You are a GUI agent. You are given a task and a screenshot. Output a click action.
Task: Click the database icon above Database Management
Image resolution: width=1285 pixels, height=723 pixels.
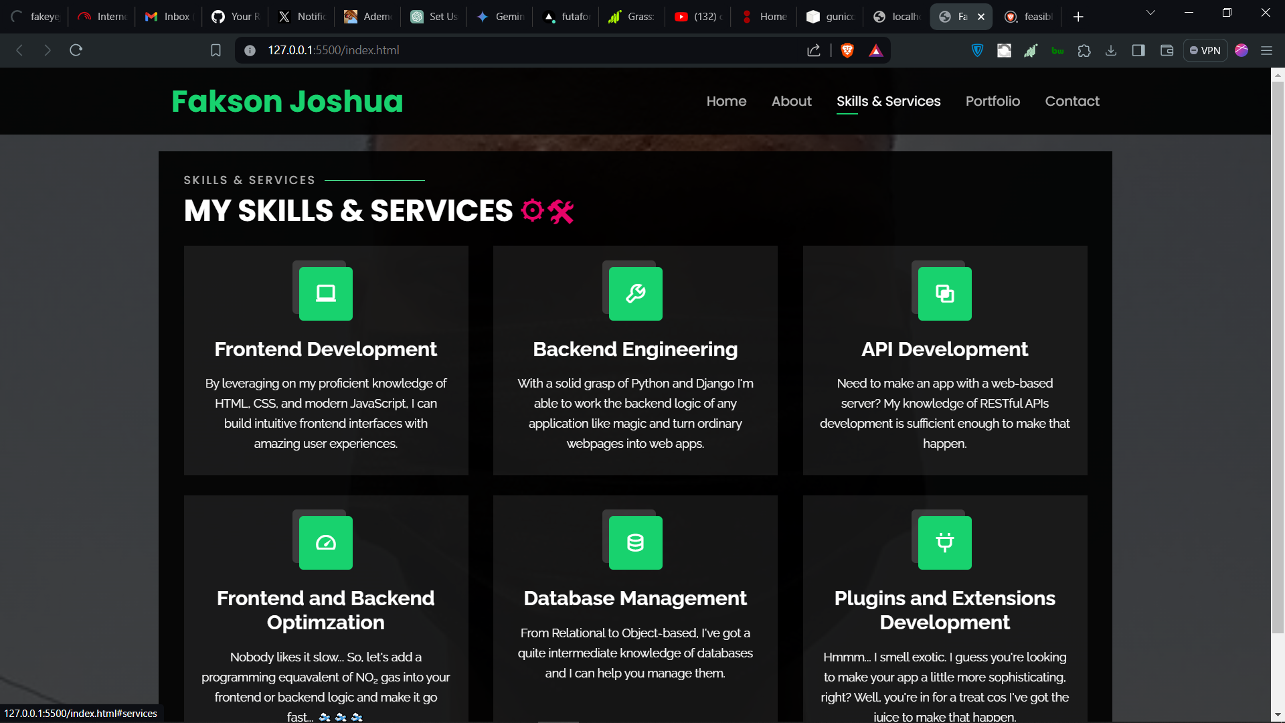tap(635, 542)
